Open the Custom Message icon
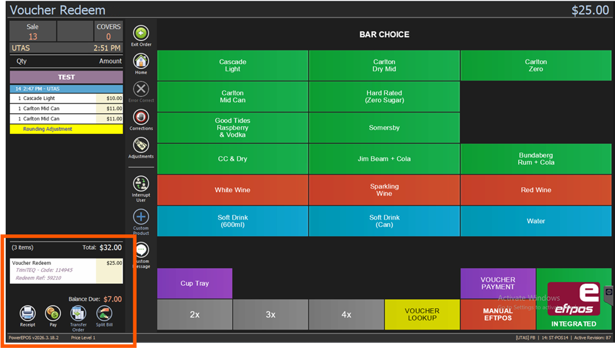This screenshot has height=348, width=615. [x=142, y=250]
